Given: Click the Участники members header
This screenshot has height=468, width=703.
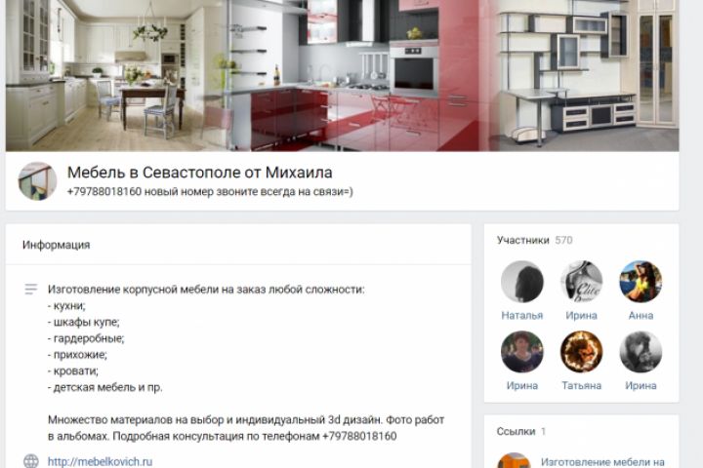Looking at the screenshot, I should 522,240.
